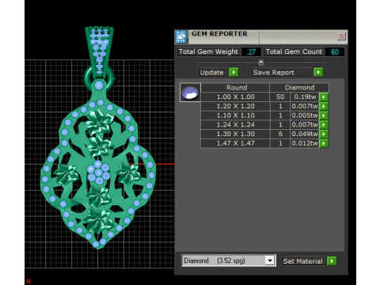Select the 1.47 X 1.47 size cell
The image size is (380, 285).
tap(235, 143)
